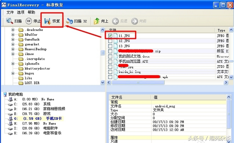Click the folder tree vertical scrollbar thumb
The image size is (234, 143).
(103, 53)
